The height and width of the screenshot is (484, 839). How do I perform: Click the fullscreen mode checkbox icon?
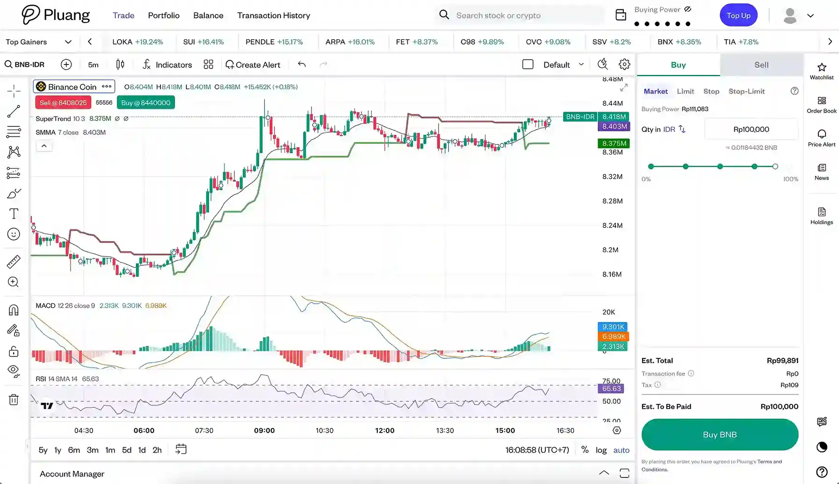pyautogui.click(x=528, y=64)
